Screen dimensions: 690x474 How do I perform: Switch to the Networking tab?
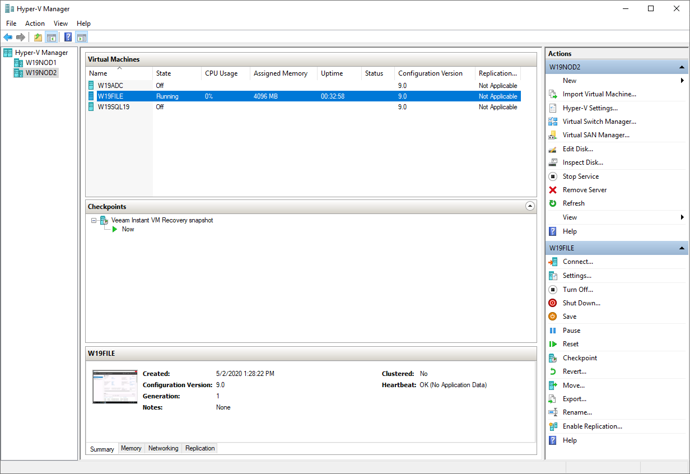[x=163, y=448]
